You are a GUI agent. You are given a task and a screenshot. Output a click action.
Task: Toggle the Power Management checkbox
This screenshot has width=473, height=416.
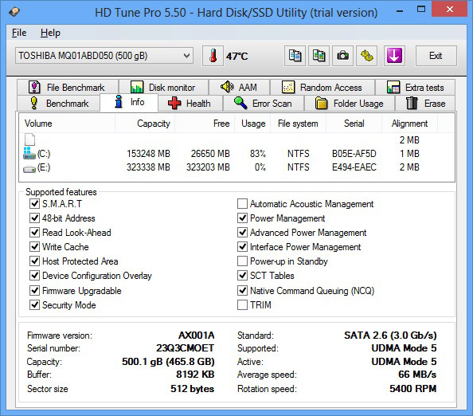(x=242, y=218)
